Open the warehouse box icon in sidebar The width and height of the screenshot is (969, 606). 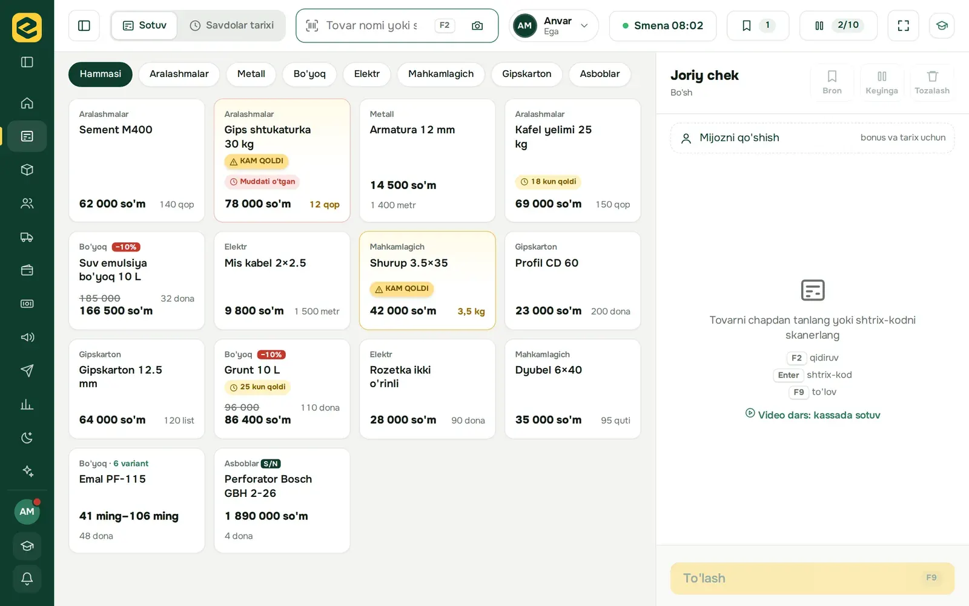tap(27, 170)
